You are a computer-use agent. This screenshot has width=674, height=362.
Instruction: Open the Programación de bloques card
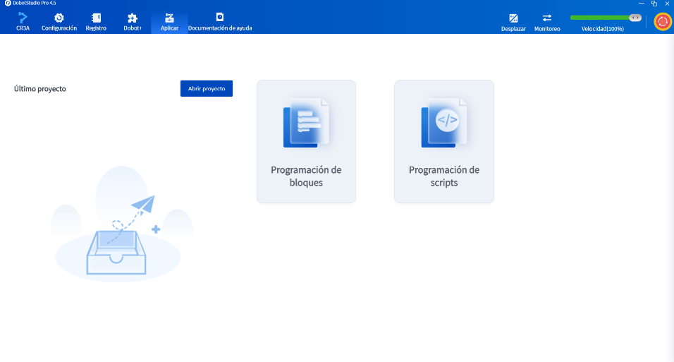tap(306, 141)
